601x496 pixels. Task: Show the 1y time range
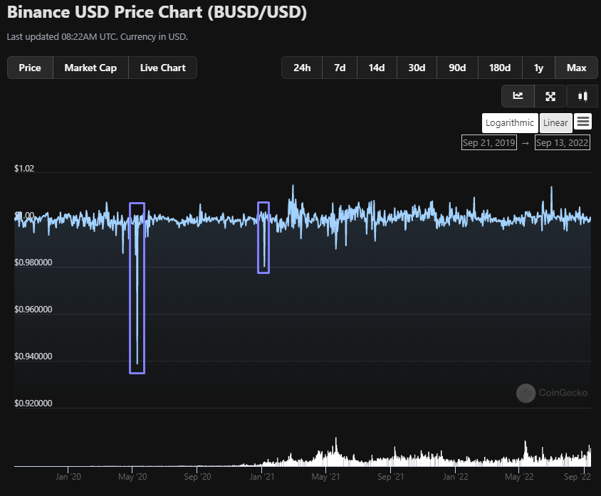[538, 68]
